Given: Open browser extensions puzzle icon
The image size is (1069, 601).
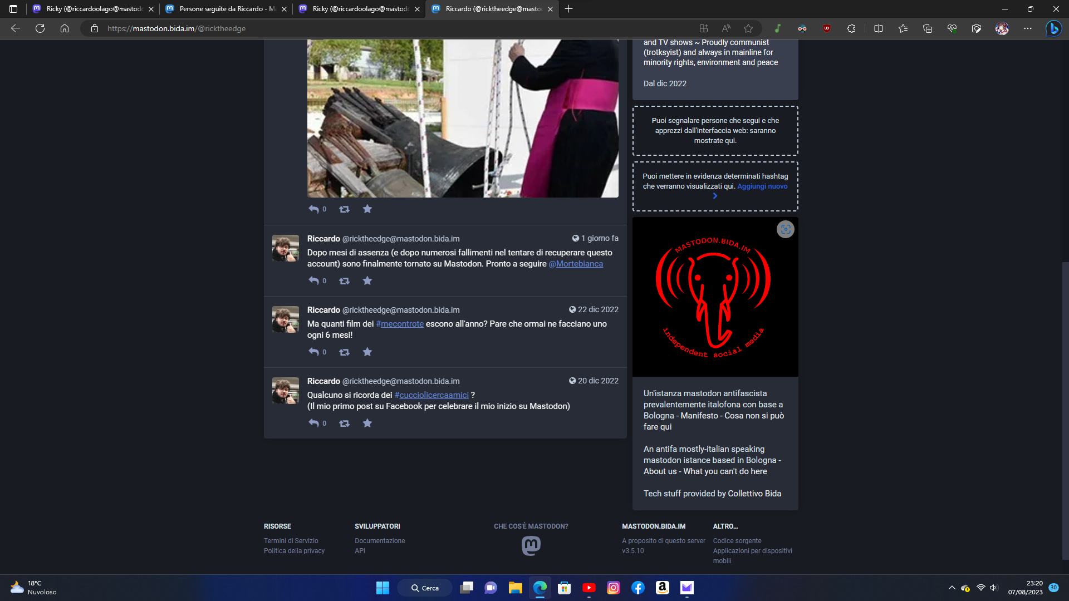Looking at the screenshot, I should pos(851,28).
